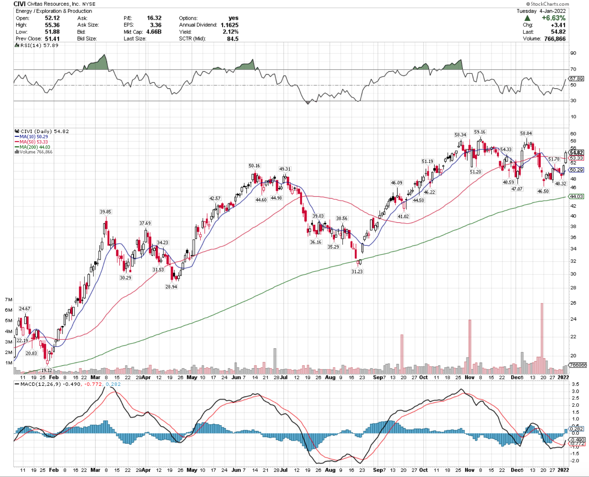This screenshot has width=589, height=477.
Task: Click the 46.50 December low annotation
Action: pos(543,191)
